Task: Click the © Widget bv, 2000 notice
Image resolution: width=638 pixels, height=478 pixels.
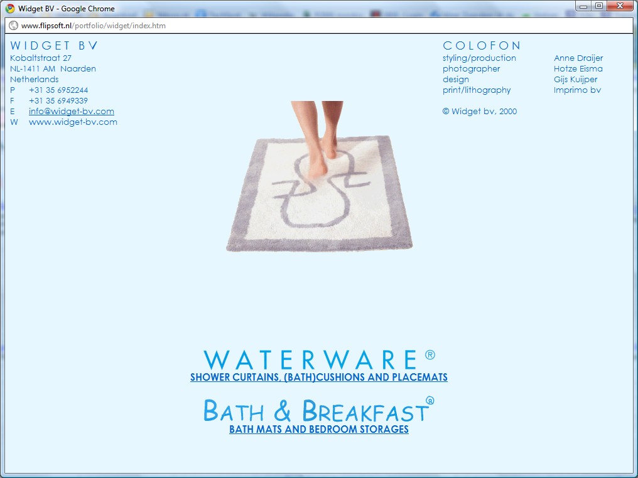Action: tap(479, 111)
